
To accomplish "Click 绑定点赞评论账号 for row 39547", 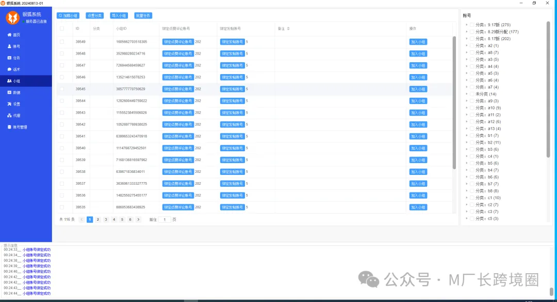I will tap(178, 65).
